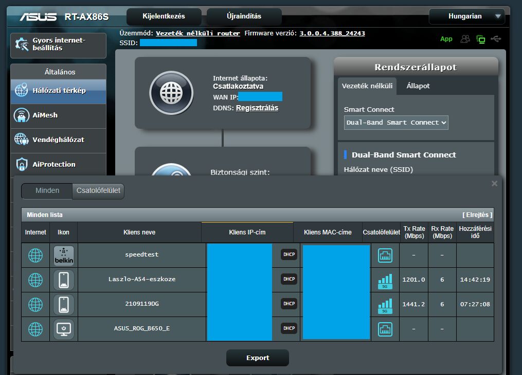The height and width of the screenshot is (375, 522).
Task: Click the DDNS Regisztrálás link
Action: coord(257,108)
